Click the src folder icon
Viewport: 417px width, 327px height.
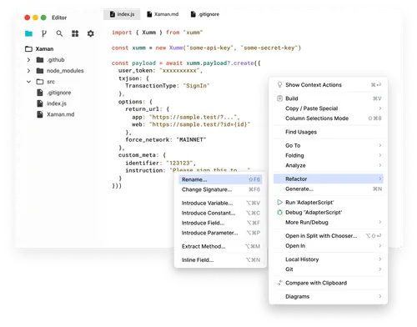(40, 82)
